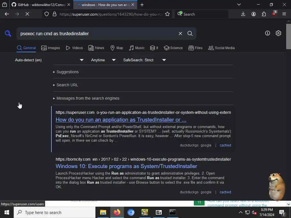The image size is (291, 218).
Task: Submit search with magnifier button
Action: (x=190, y=33)
